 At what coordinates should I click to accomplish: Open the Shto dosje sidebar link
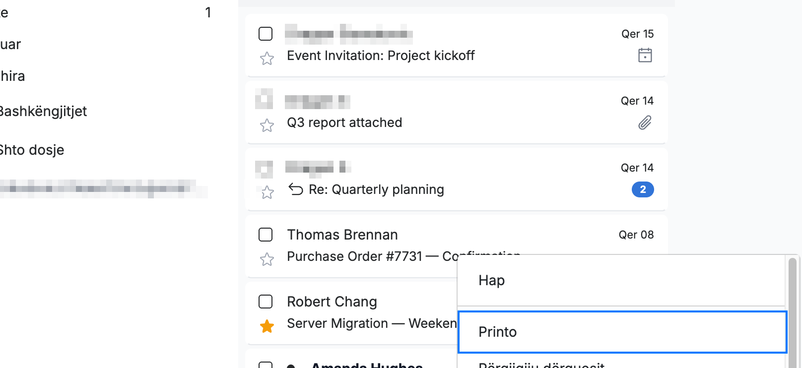pos(32,150)
